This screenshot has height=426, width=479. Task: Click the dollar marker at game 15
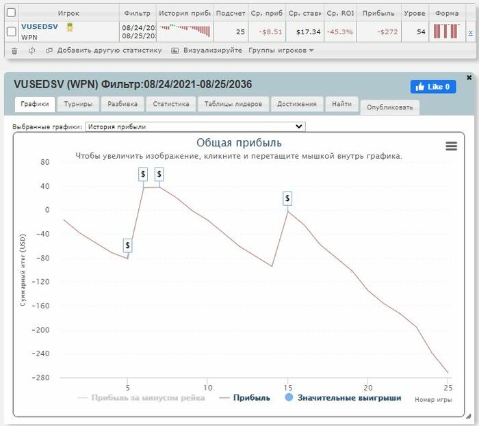[287, 198]
